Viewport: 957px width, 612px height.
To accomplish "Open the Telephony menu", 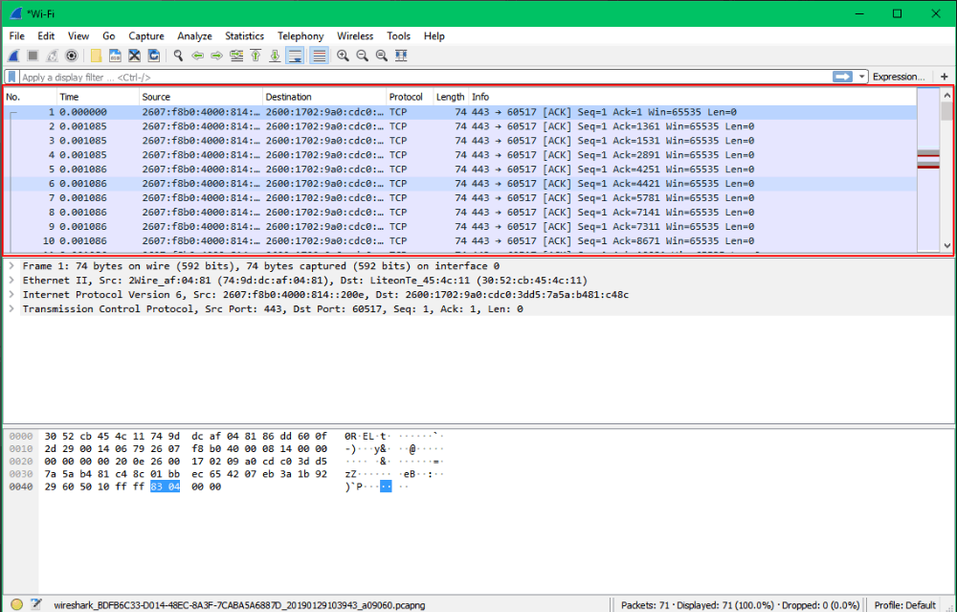I will pyautogui.click(x=300, y=36).
